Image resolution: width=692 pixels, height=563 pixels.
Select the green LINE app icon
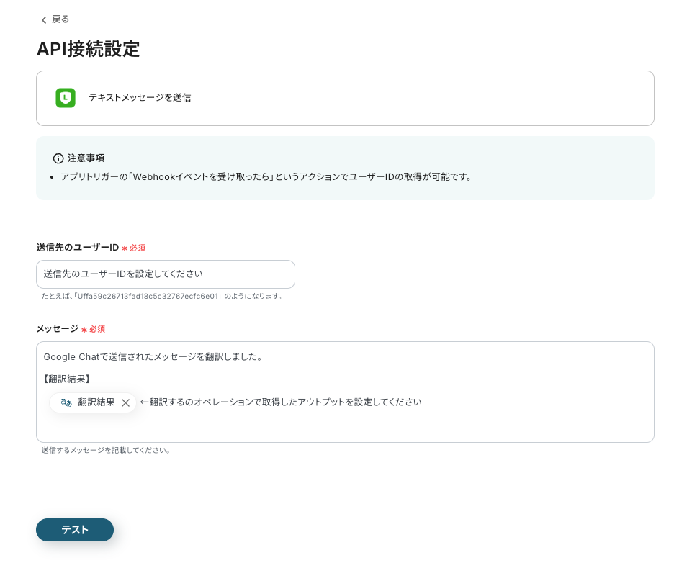tap(66, 98)
